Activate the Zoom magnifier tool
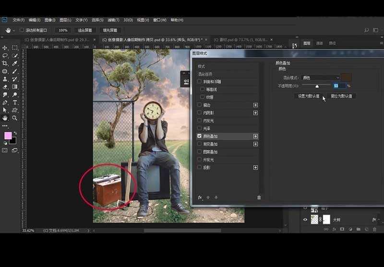 pos(15,118)
